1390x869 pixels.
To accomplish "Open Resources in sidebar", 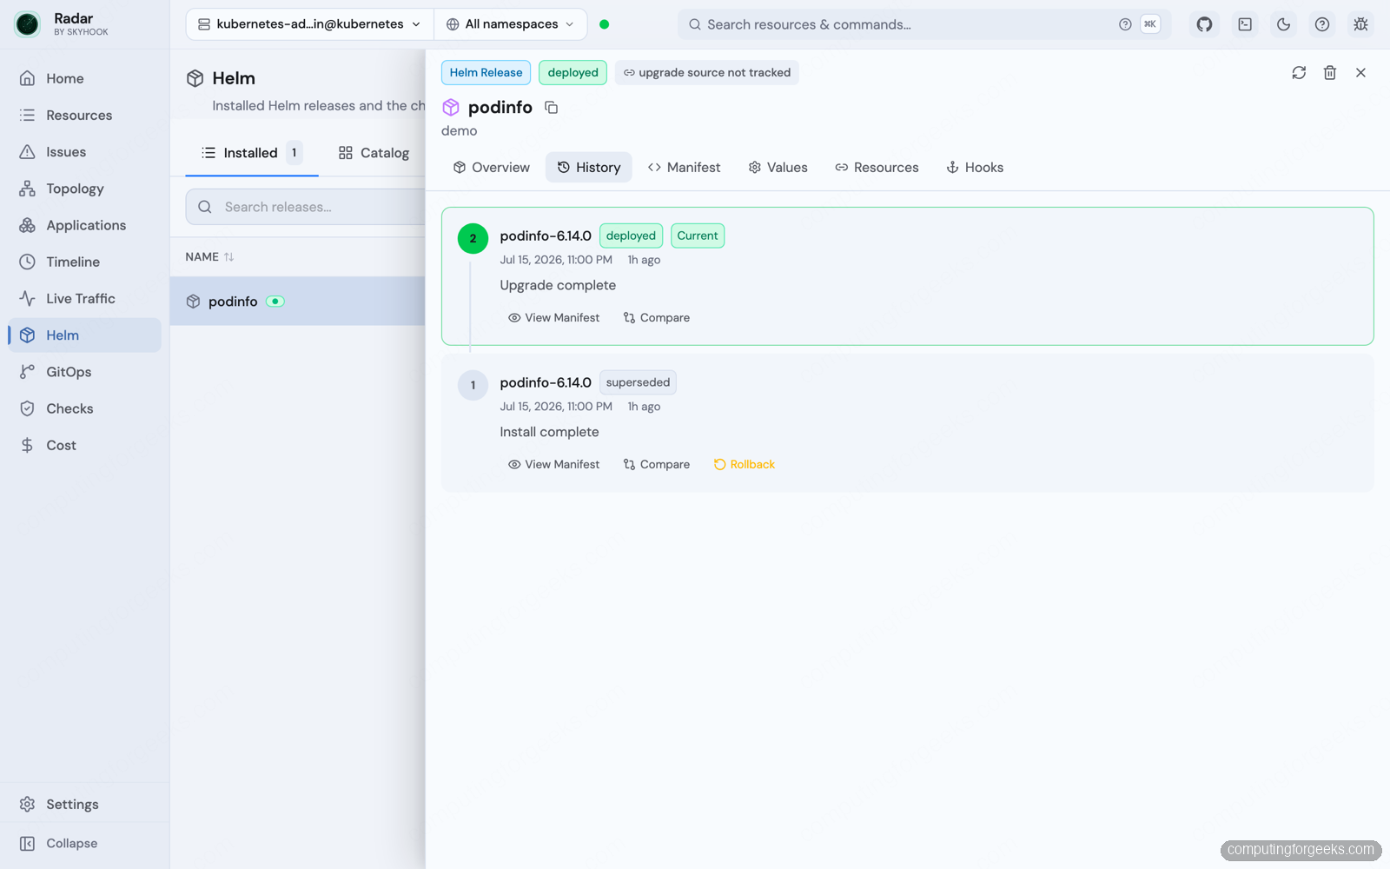I will (84, 115).
